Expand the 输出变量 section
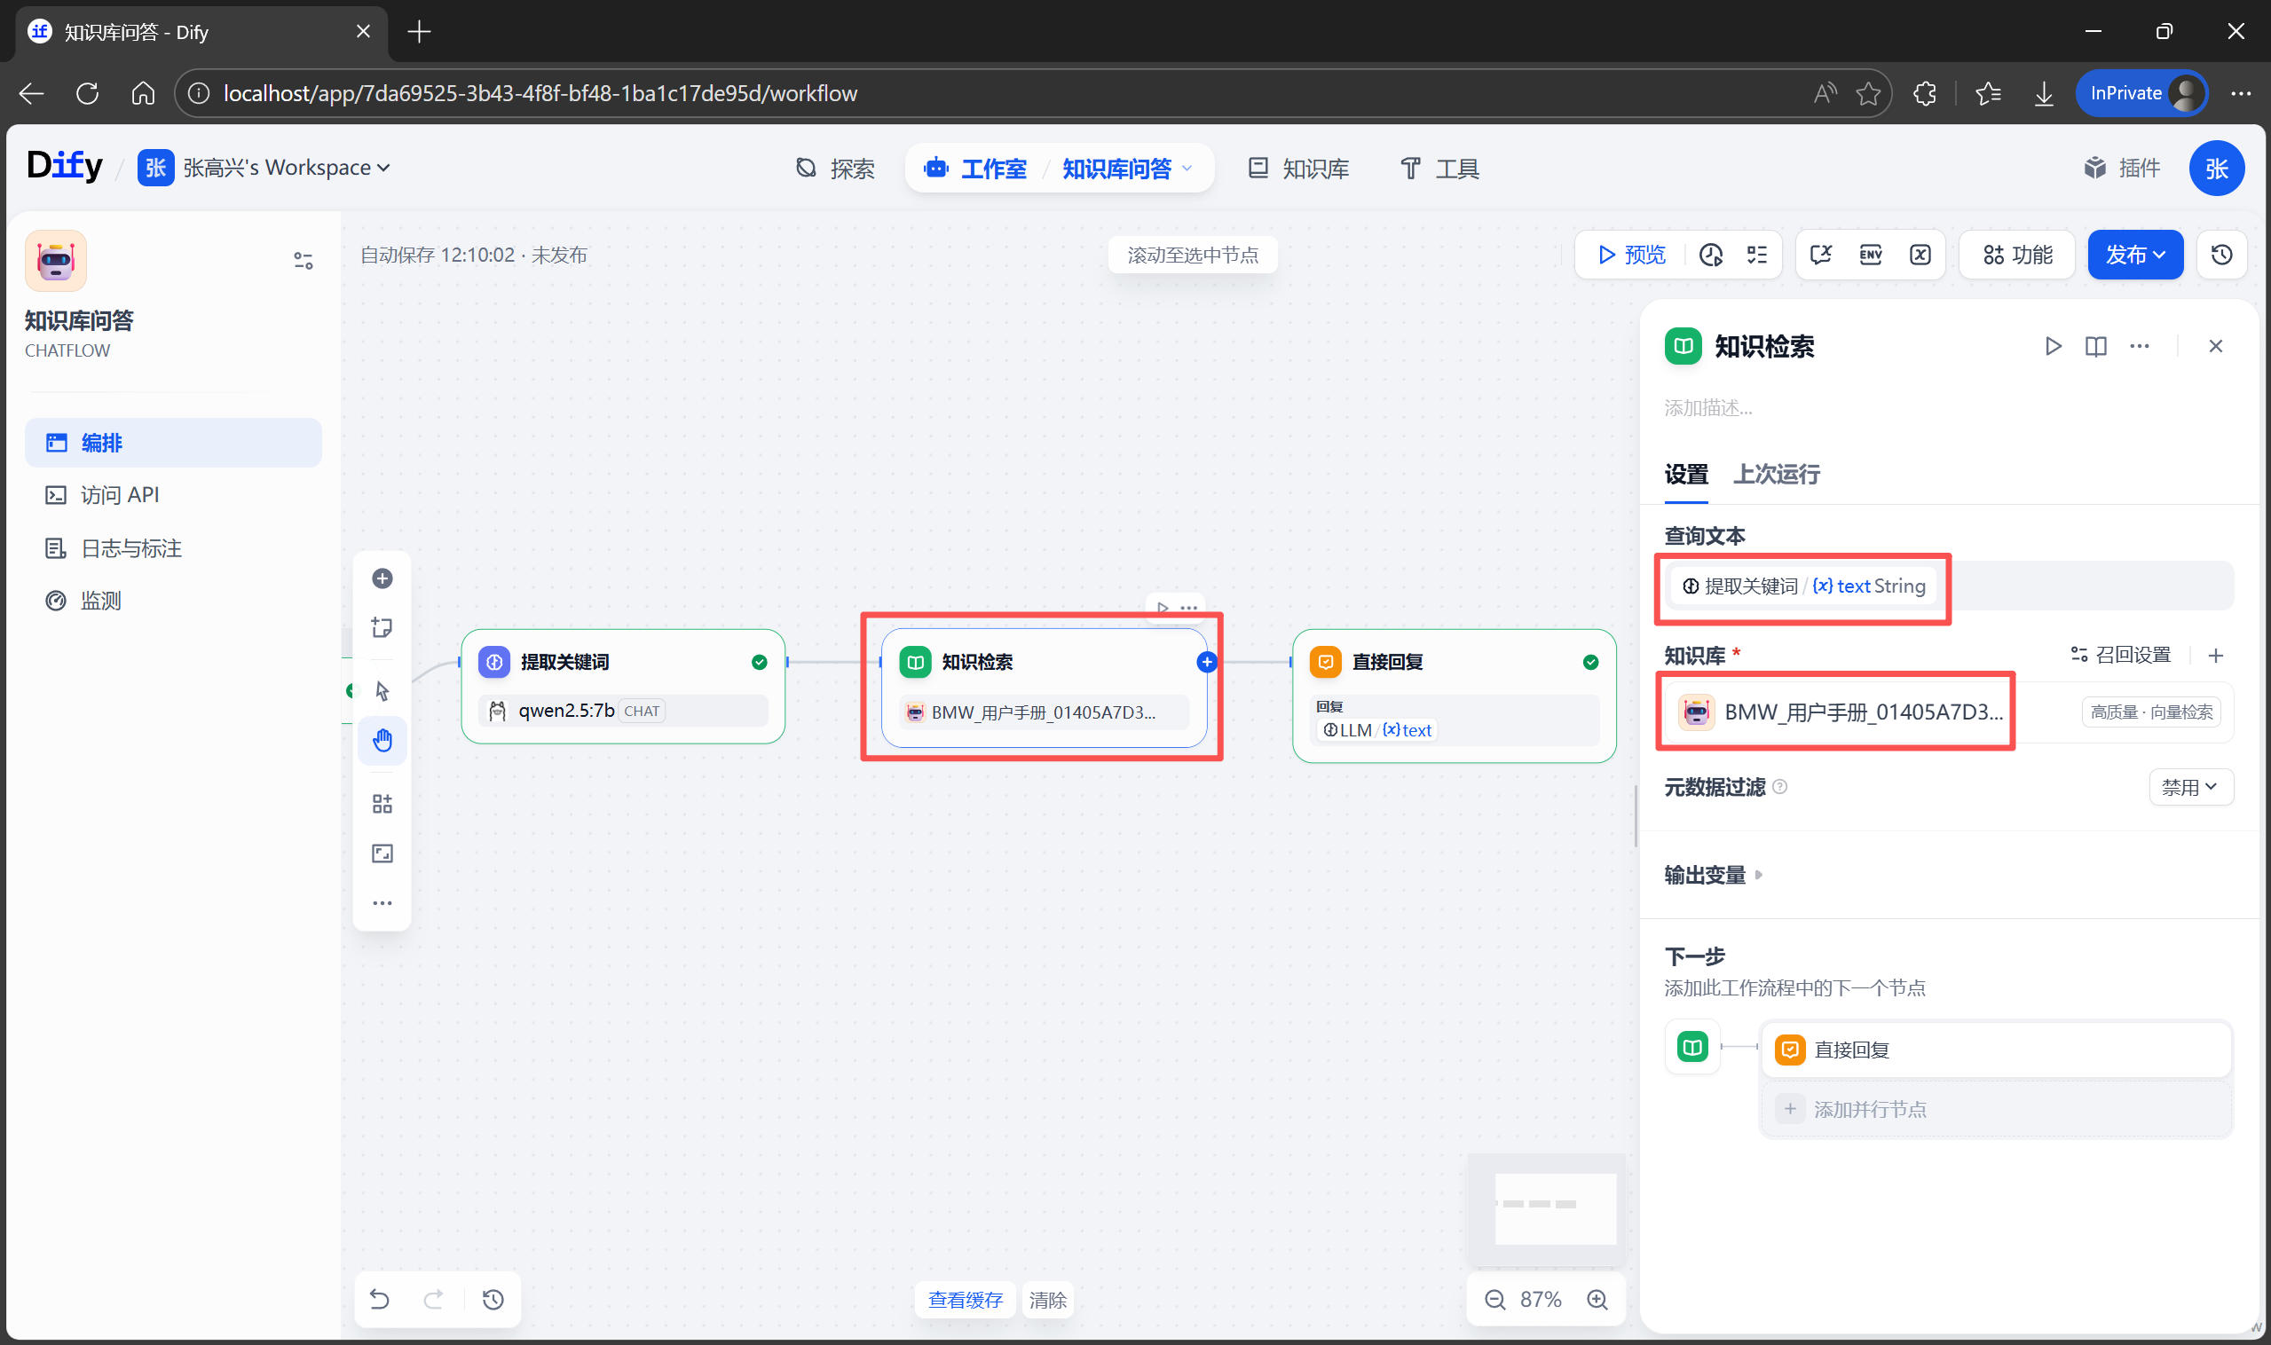Image resolution: width=2271 pixels, height=1345 pixels. coord(1713,875)
